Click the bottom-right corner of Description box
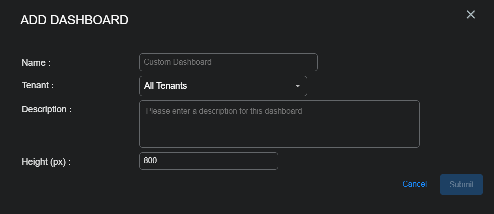Screen dimensions: 494x214 tap(417, 145)
